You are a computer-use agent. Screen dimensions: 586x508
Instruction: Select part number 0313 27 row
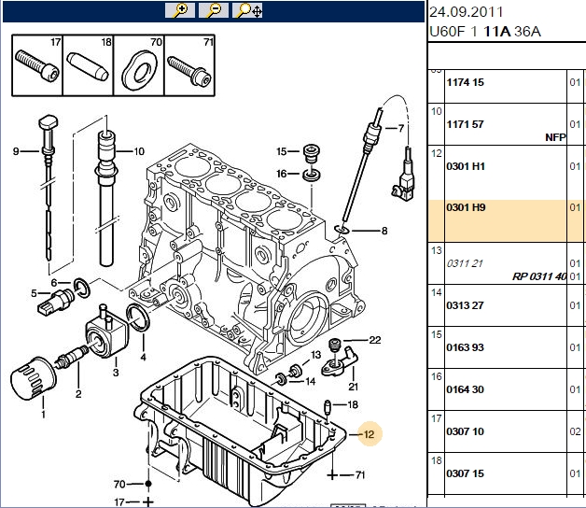[x=507, y=305]
